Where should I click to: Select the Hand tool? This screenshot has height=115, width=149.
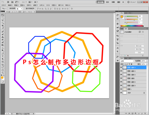pos(3,70)
